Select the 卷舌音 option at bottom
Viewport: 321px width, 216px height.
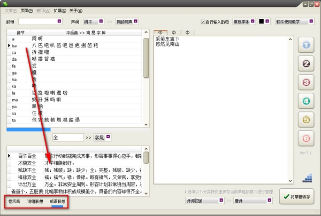(x=14, y=202)
